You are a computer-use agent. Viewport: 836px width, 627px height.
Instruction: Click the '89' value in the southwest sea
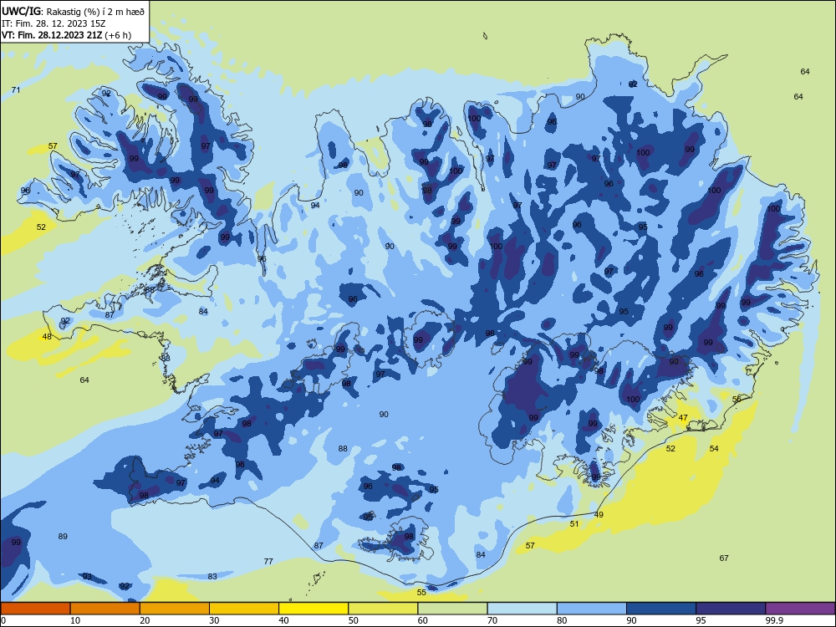click(63, 537)
